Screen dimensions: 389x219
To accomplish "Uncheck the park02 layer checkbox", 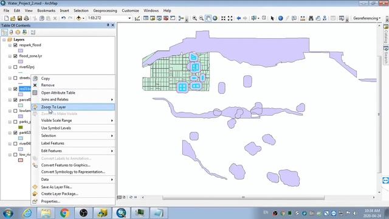I will 15,133.
